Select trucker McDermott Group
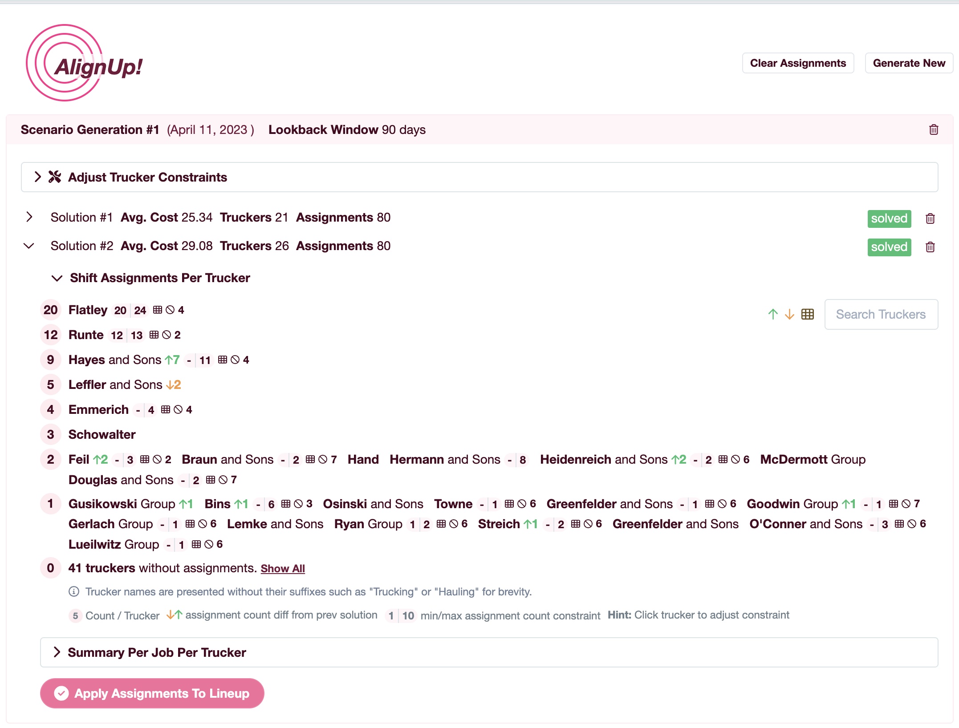Viewport: 959px width, 728px height. (813, 459)
